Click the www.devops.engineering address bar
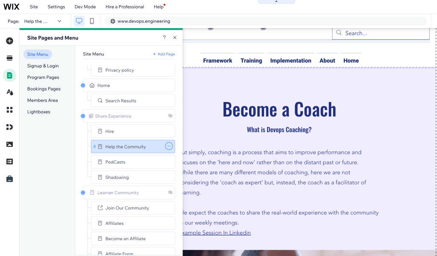Screen dimensions: 437x256 [x=266, y=21]
